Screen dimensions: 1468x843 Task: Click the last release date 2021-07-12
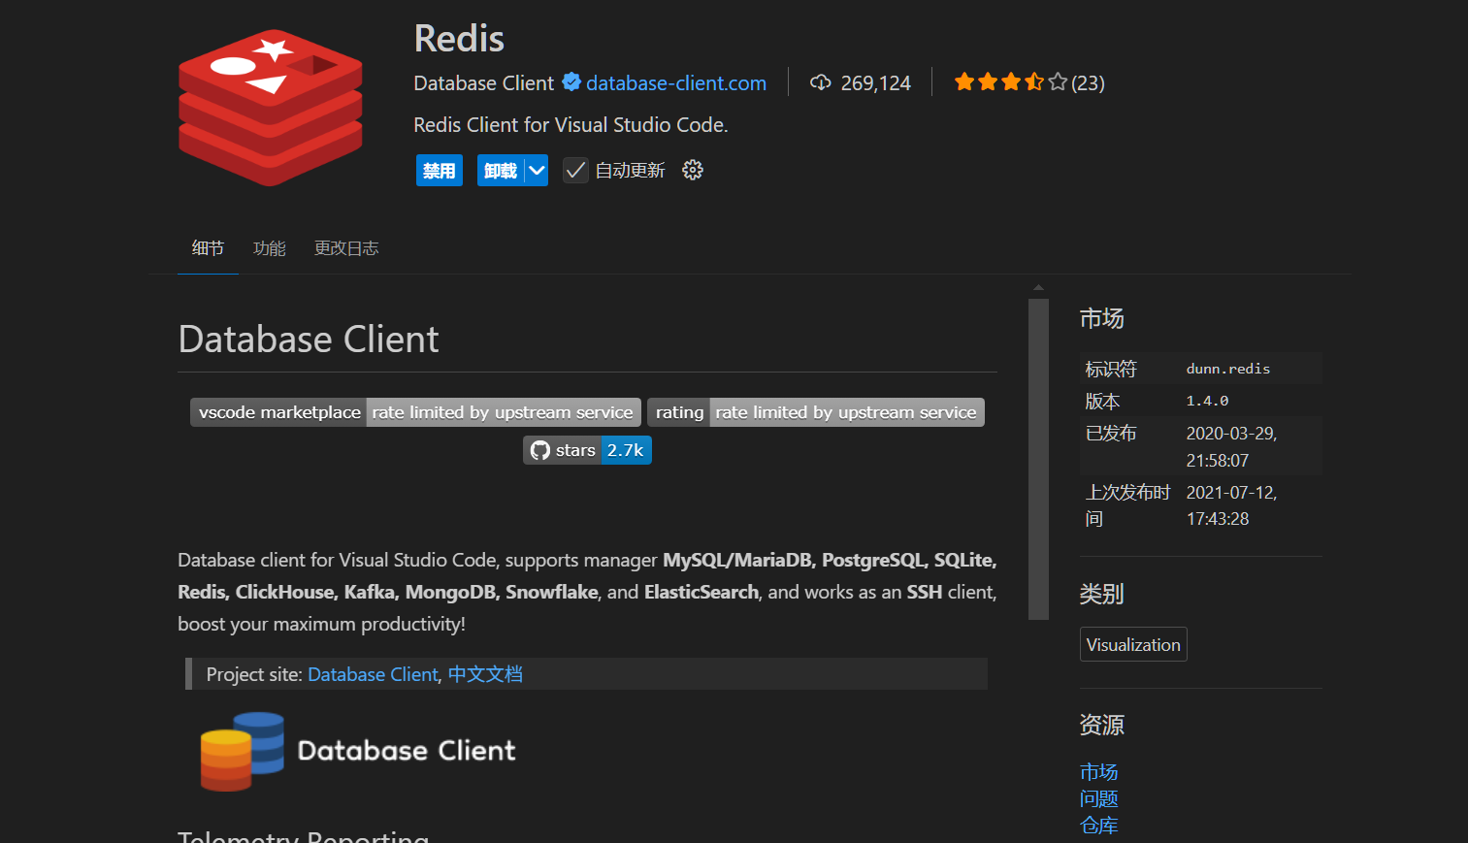[x=1231, y=505]
